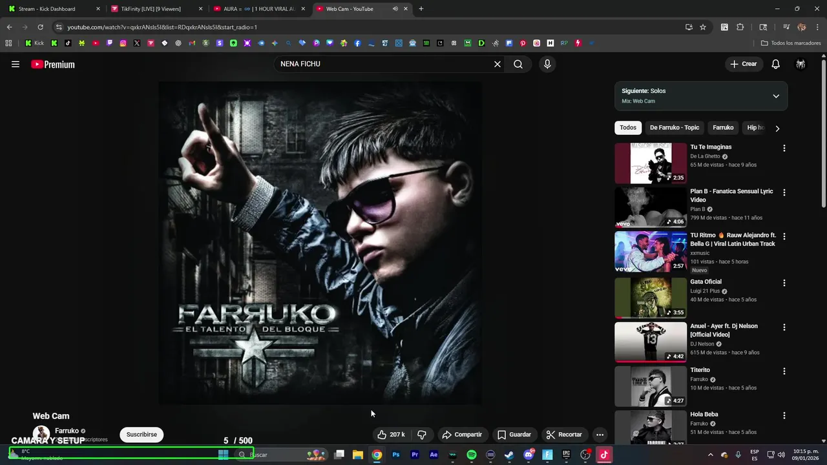Open a new browser tab
The image size is (827, 465).
(421, 9)
